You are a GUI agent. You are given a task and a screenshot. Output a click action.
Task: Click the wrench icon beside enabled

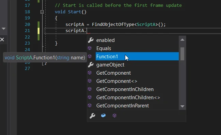pos(91,40)
